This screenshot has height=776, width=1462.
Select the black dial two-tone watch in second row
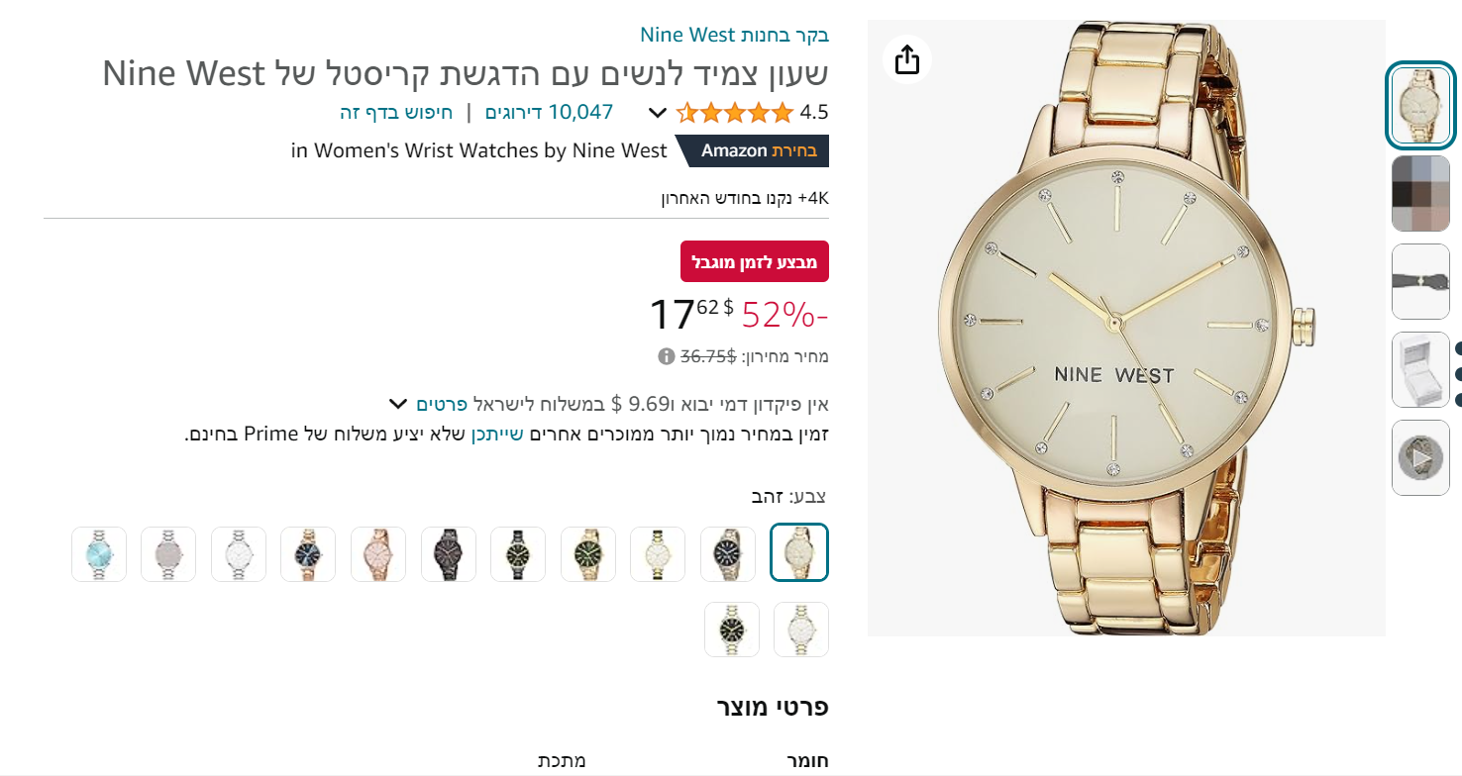pyautogui.click(x=732, y=630)
